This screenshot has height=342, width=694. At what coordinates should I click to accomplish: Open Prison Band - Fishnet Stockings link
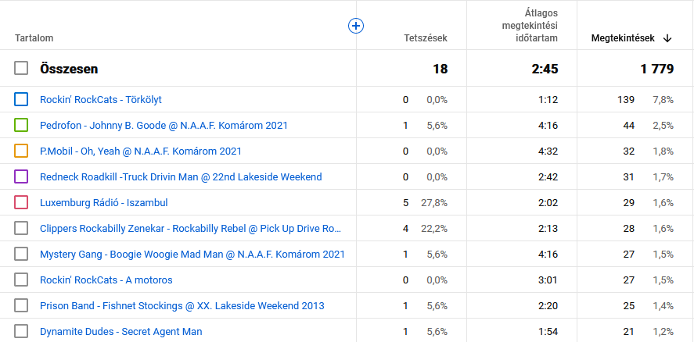[182, 305]
